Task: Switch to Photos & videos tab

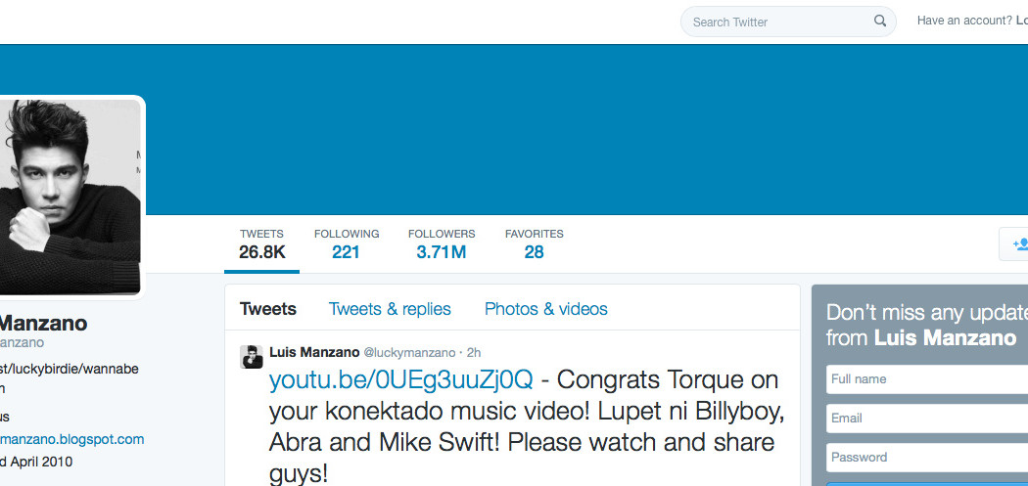Action: (x=545, y=308)
